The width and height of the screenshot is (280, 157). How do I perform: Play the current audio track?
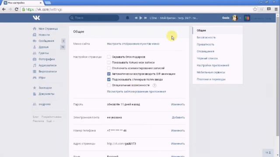pos(141,18)
